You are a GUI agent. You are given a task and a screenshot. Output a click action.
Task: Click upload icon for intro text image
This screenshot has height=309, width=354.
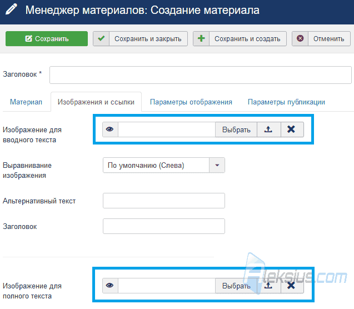(x=268, y=129)
